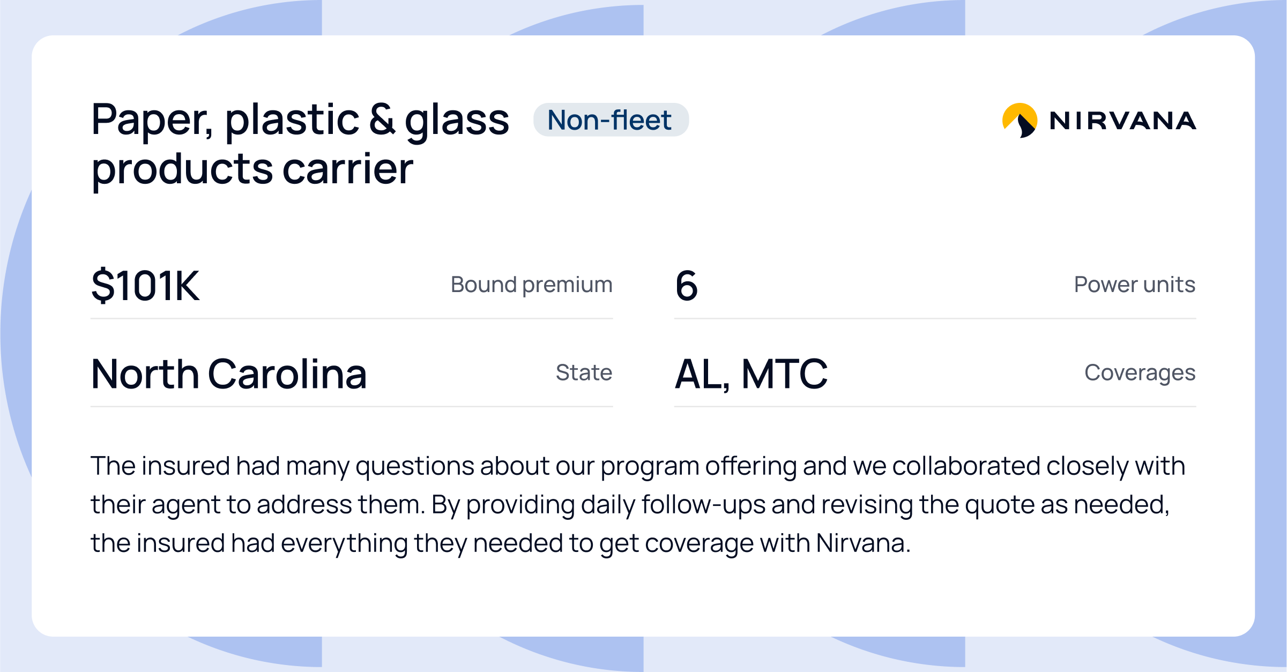This screenshot has height=672, width=1287.
Task: Click the Nirvana sun-mountain logo icon
Action: 1020,120
